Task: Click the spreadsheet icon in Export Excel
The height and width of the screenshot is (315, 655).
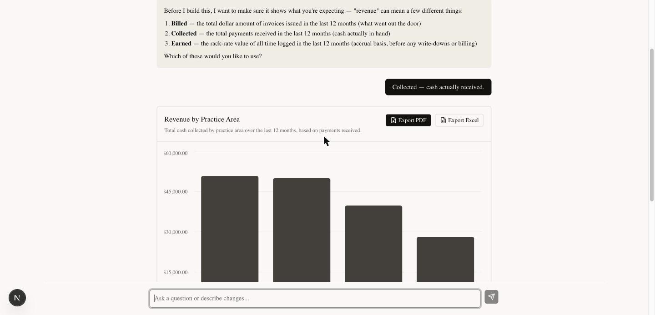Action: point(443,120)
